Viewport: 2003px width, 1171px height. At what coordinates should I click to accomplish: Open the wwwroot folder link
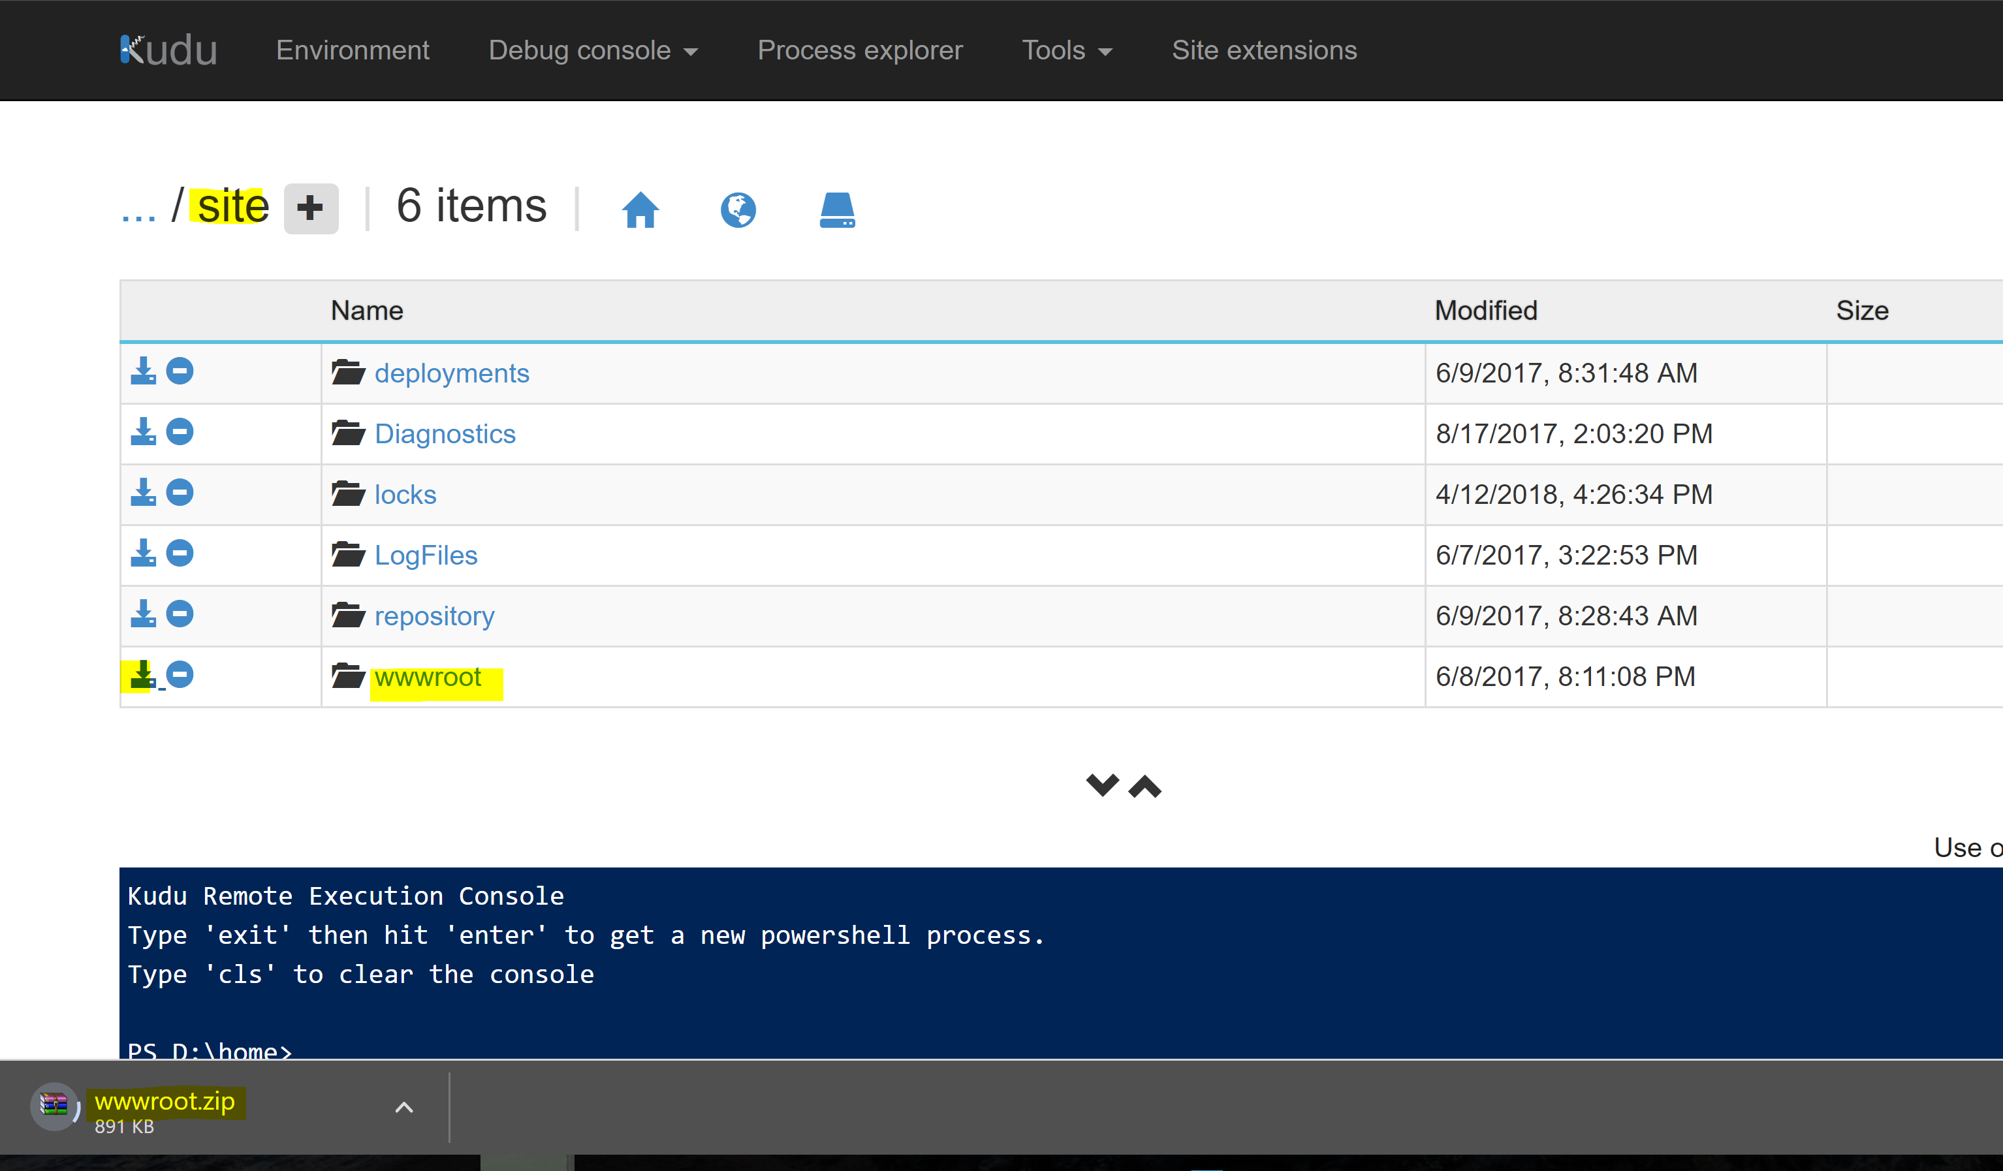coord(428,677)
